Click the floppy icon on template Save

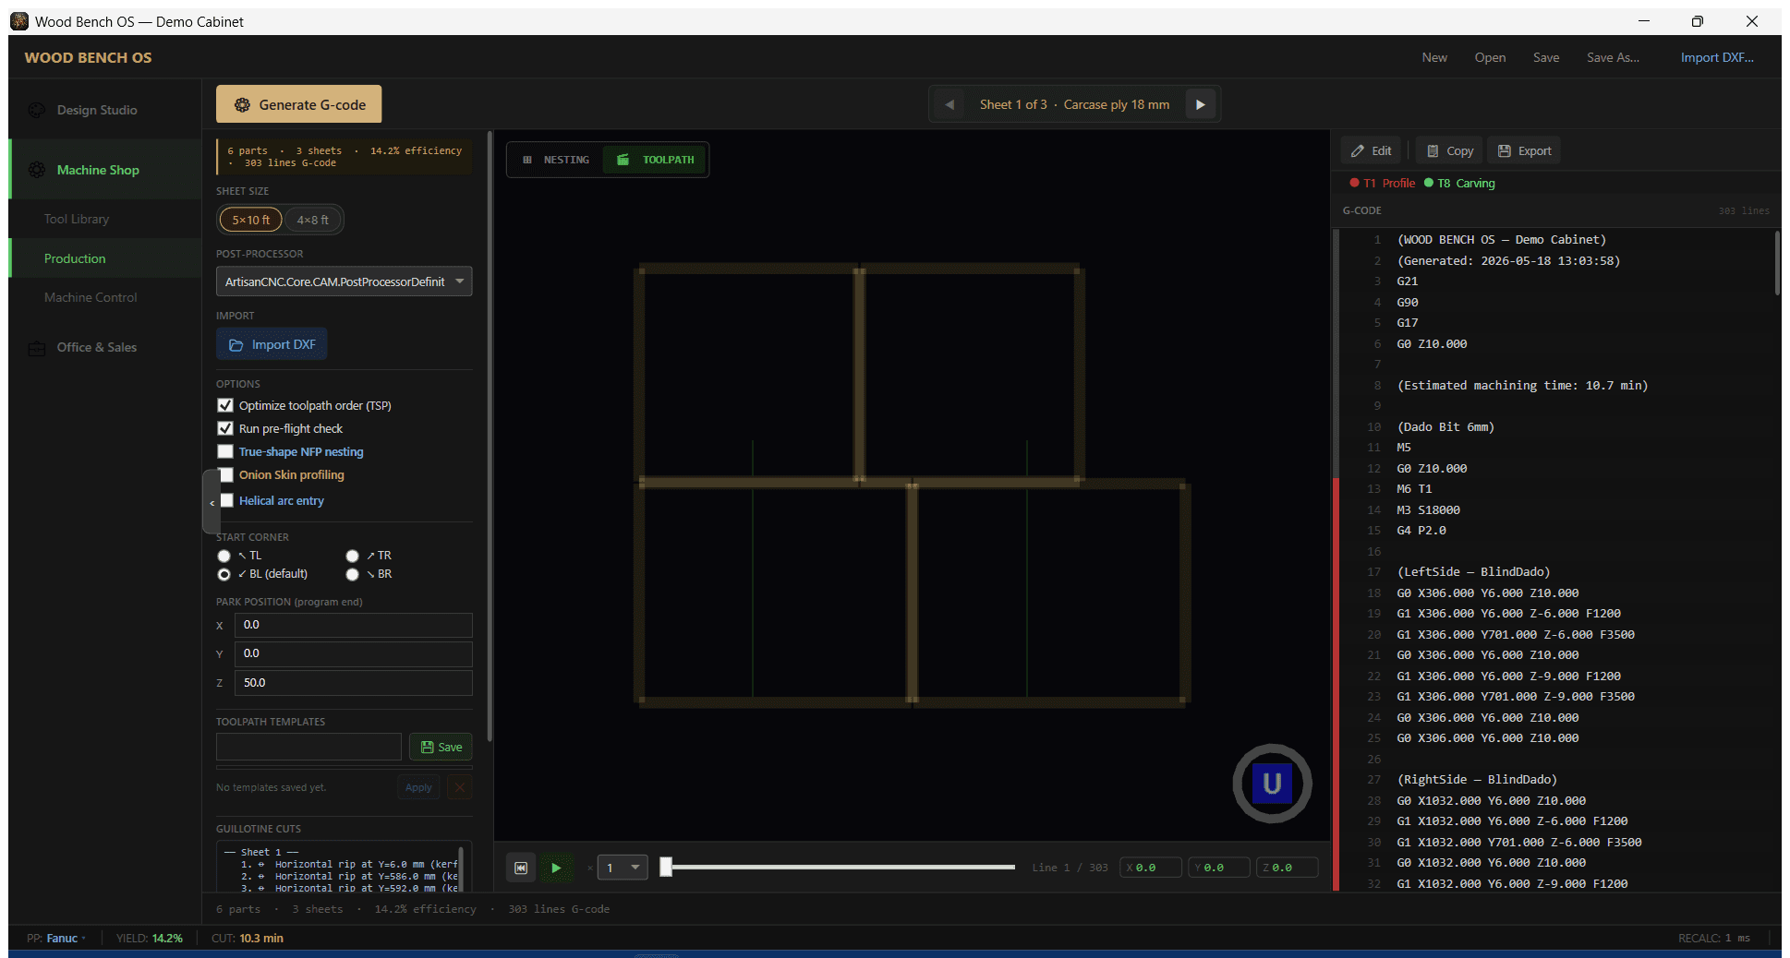click(x=427, y=748)
